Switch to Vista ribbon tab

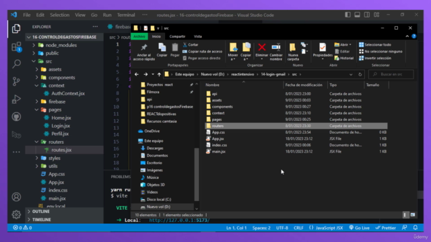click(x=197, y=36)
